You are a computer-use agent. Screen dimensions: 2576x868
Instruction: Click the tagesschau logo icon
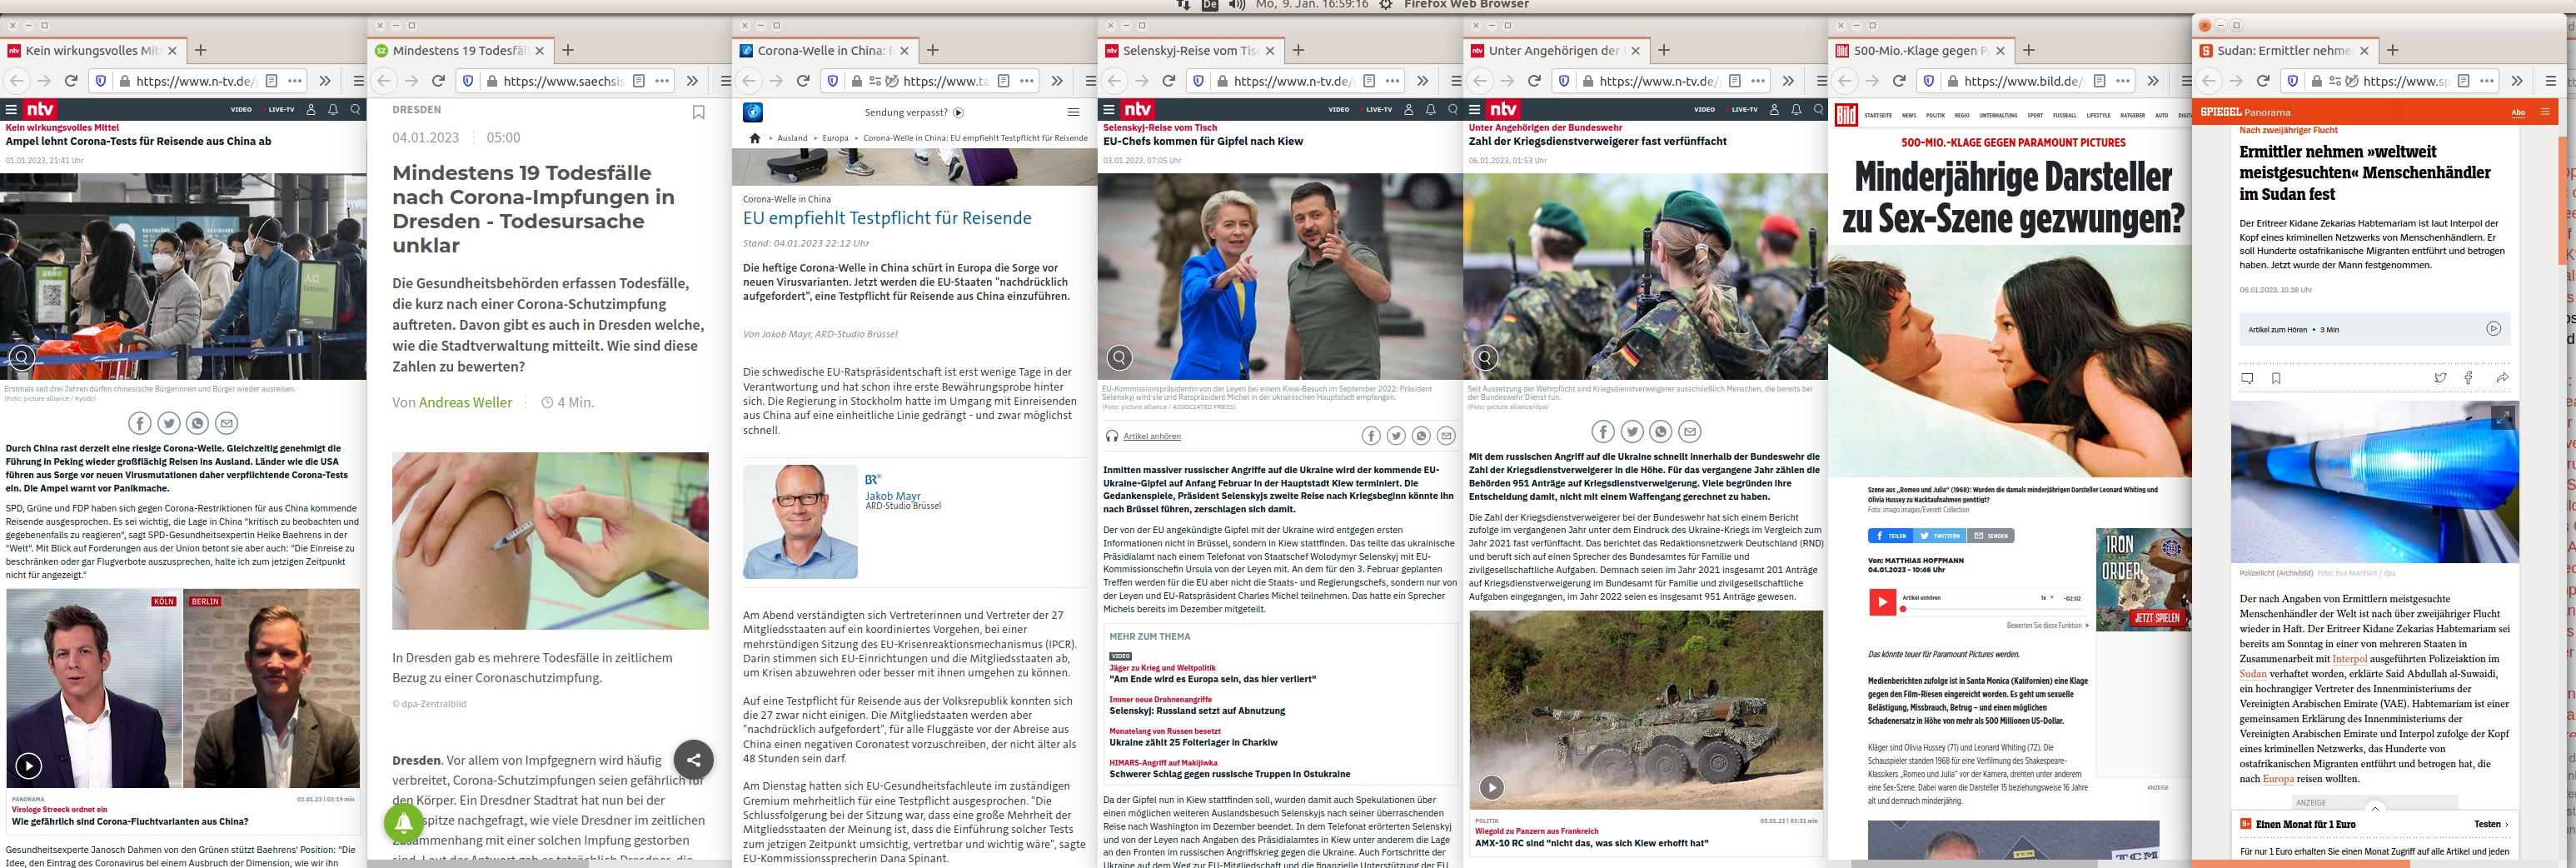753,112
